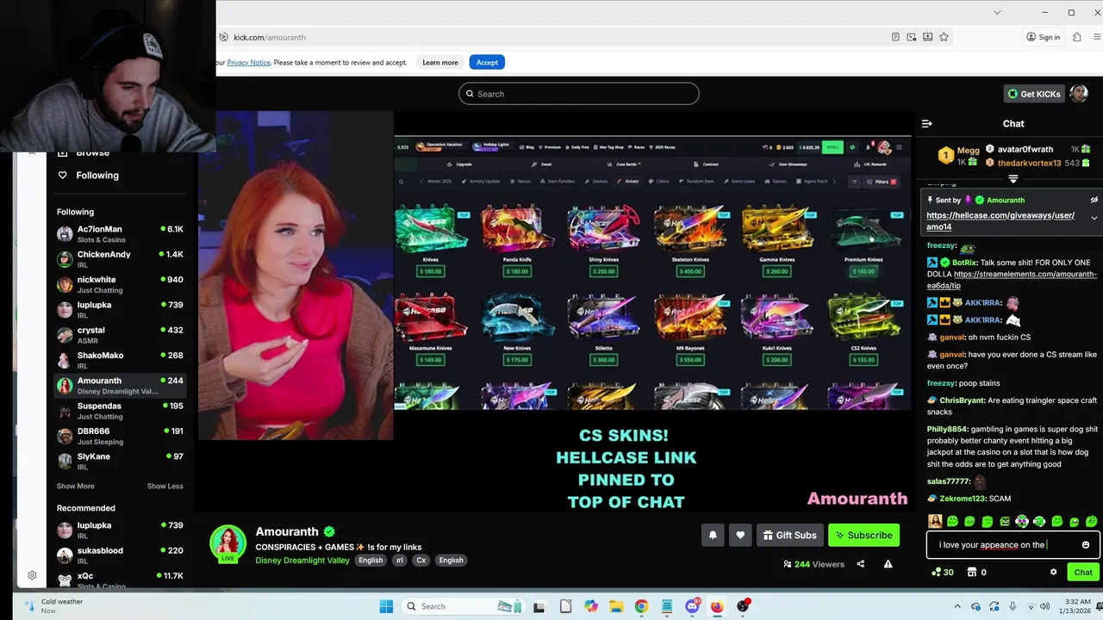The height and width of the screenshot is (620, 1103).
Task: Open streamelements tip link in chat
Action: tap(1012, 280)
